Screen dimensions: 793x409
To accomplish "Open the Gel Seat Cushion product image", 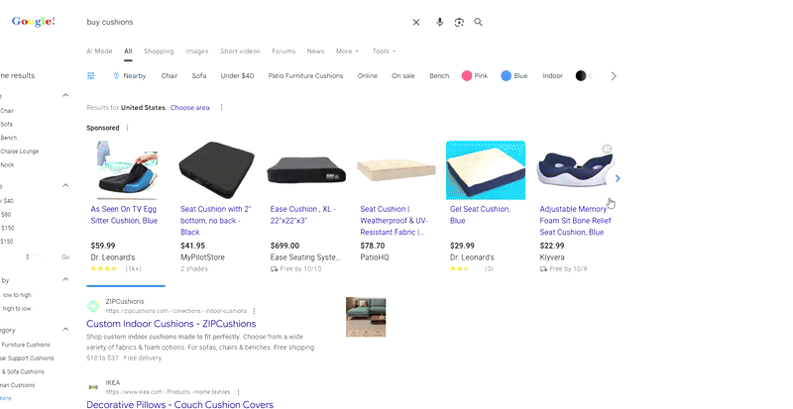I will pos(486,170).
